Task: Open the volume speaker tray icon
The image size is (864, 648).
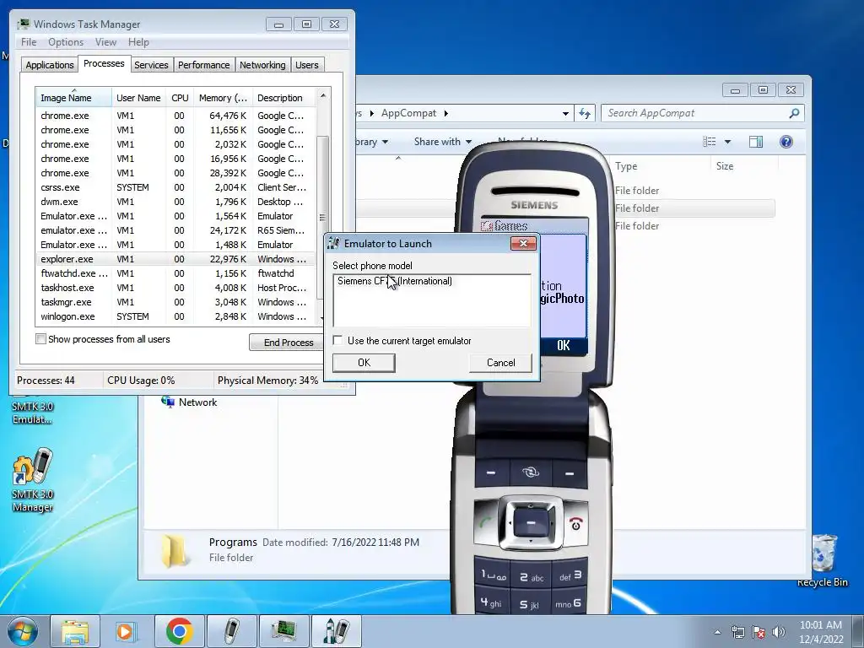Action: click(778, 632)
